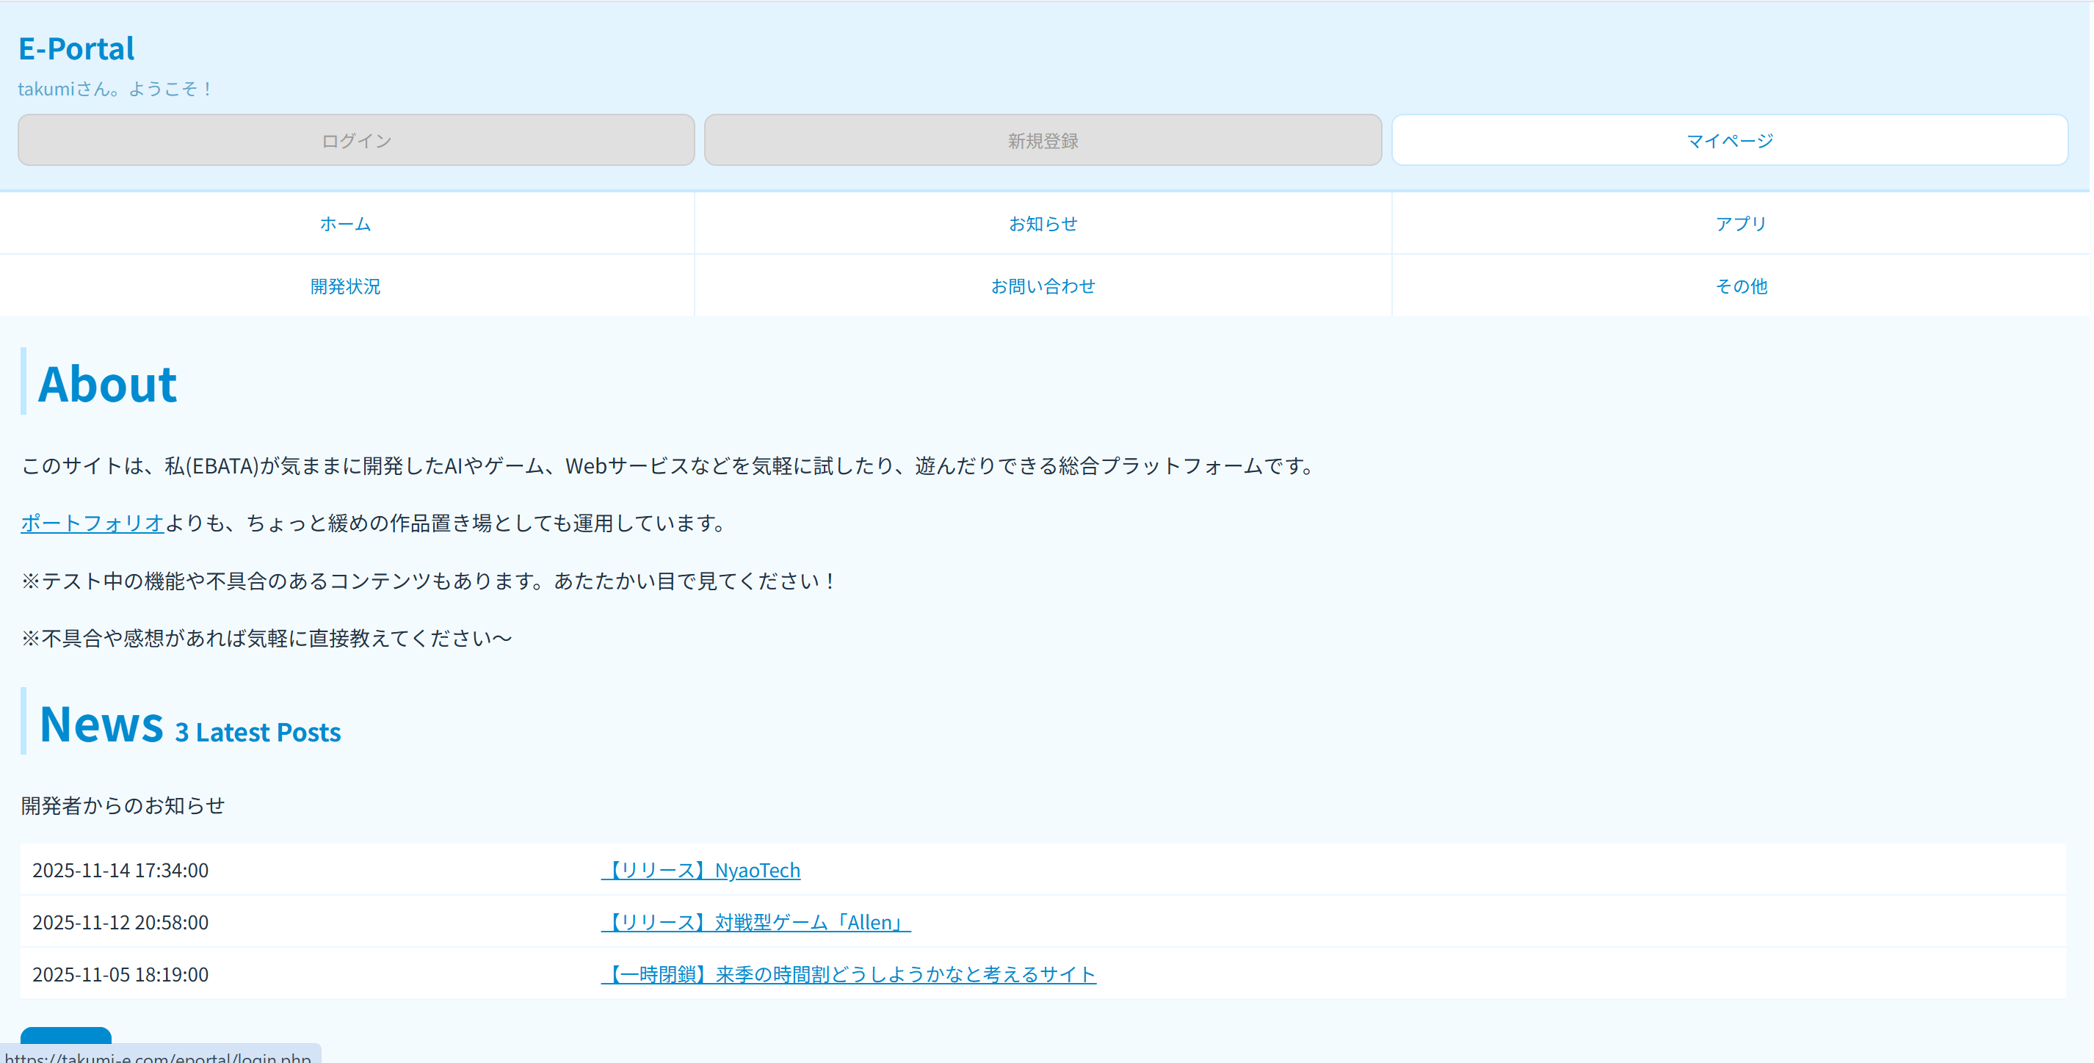Open the 対戦型ゲーム「Allen」release post
This screenshot has width=2094, height=1063.
pos(756,921)
